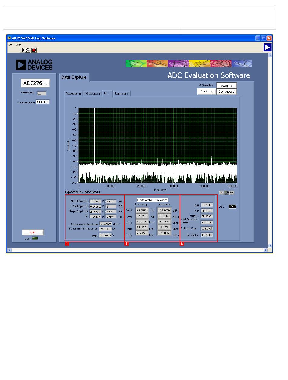Click the DC voltage value 1.24477
Image resolution: width=288 pixels, height=380 pixels.
pyautogui.click(x=95, y=217)
